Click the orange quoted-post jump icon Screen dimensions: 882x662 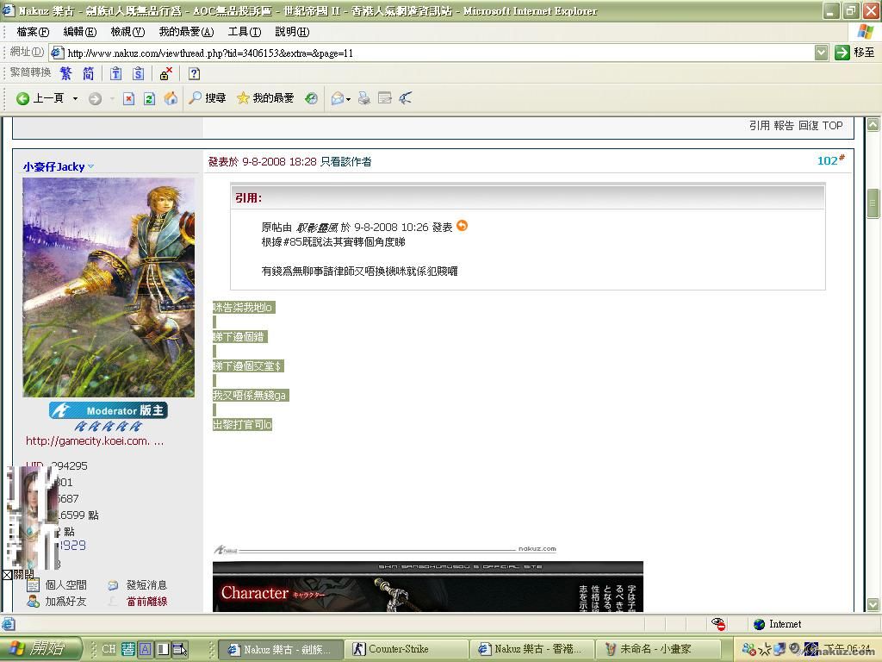(462, 226)
